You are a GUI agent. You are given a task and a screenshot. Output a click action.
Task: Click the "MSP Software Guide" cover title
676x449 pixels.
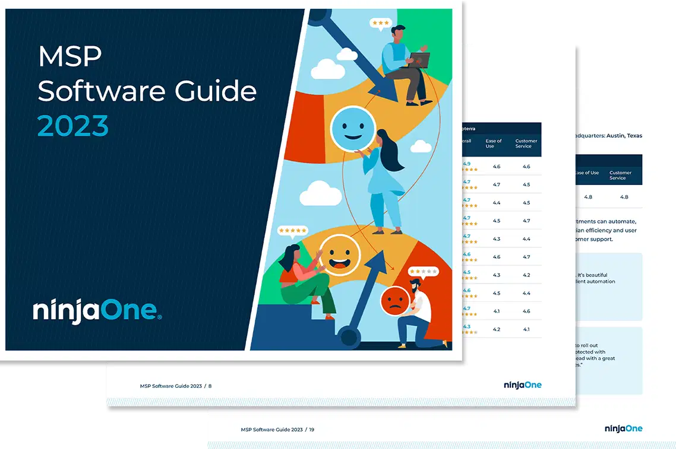(x=147, y=74)
